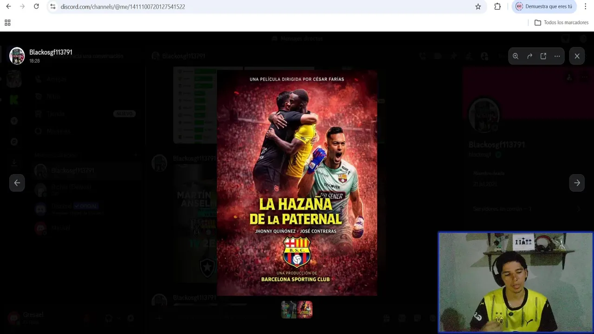Open the browser extensions puzzle icon

coord(497,6)
